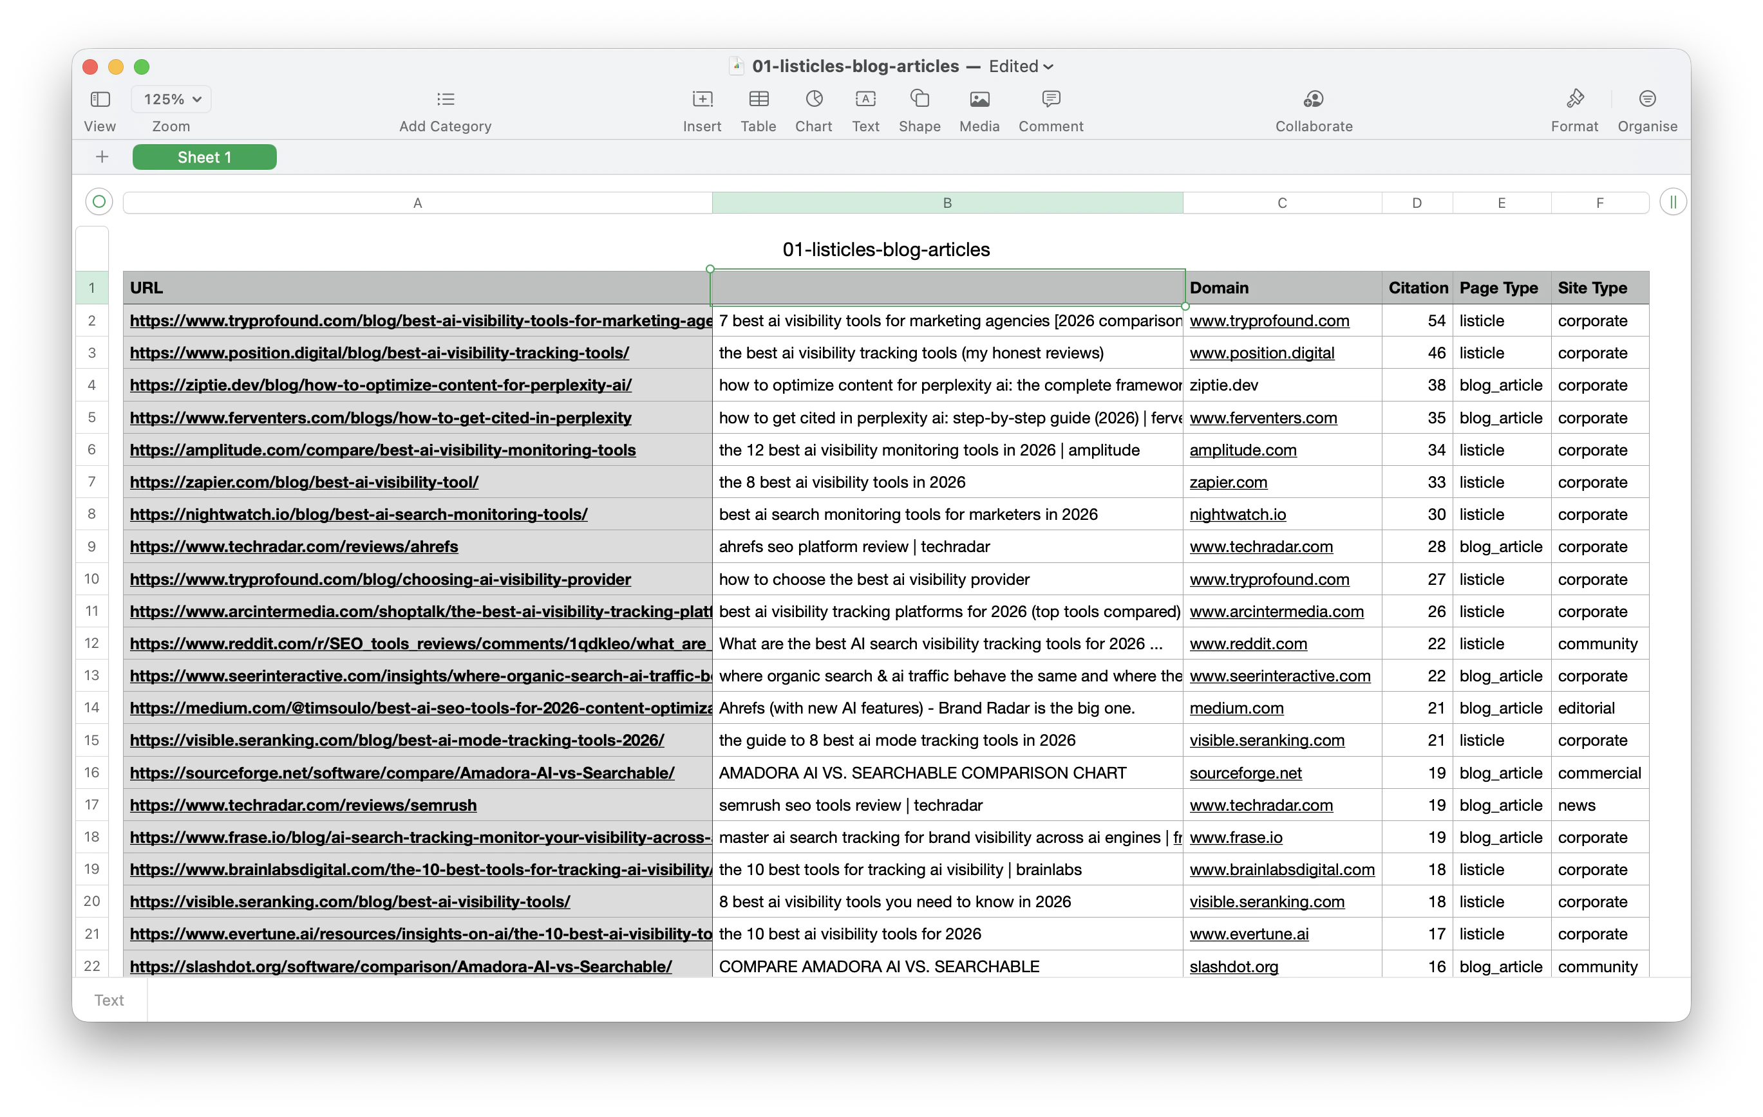The height and width of the screenshot is (1117, 1763).
Task: Open the Collaborate menu
Action: click(1314, 98)
